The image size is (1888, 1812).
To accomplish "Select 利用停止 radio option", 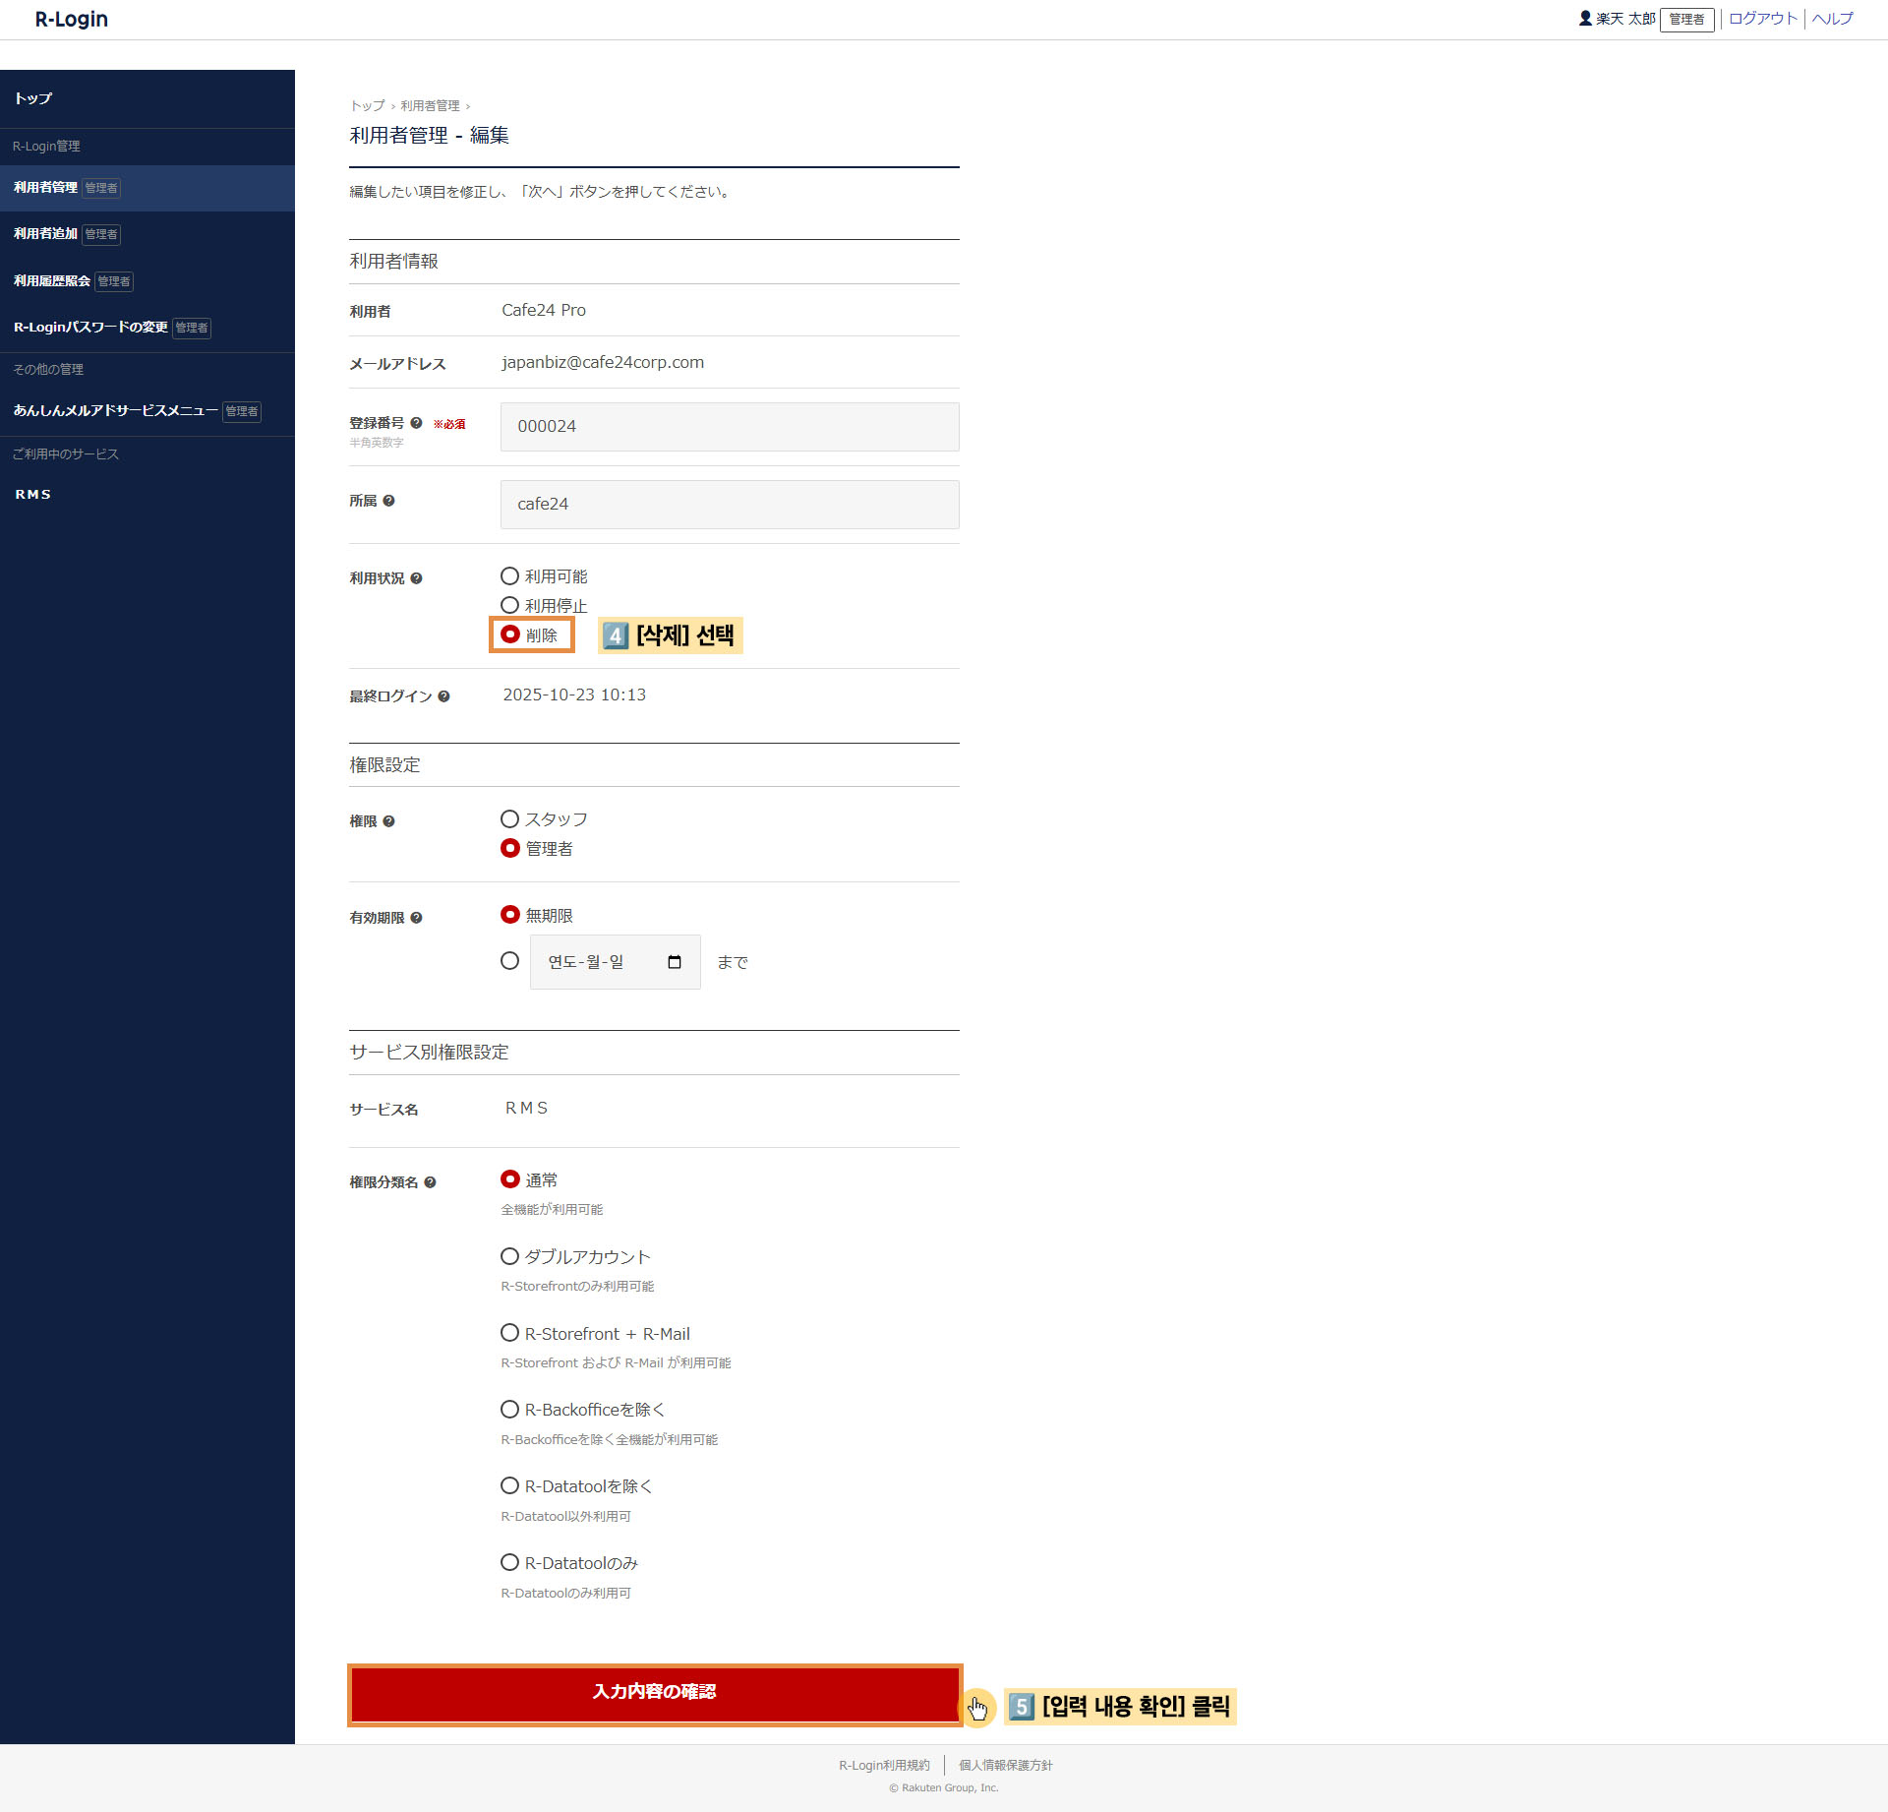I will (x=509, y=606).
